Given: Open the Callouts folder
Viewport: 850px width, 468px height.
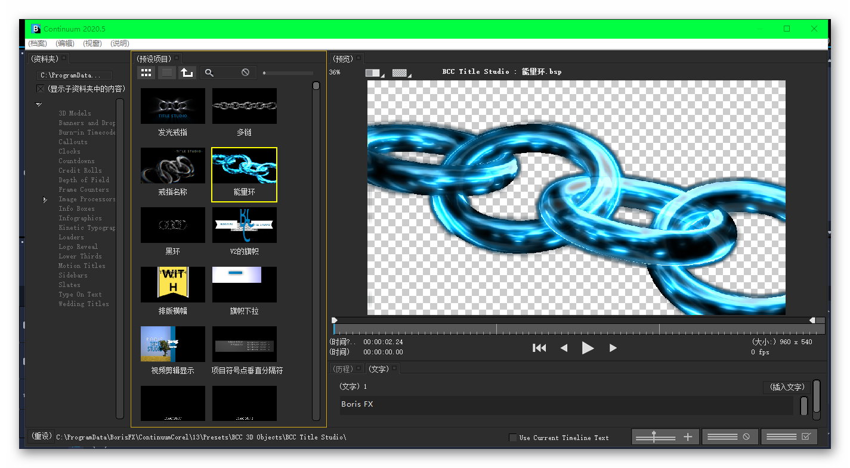Looking at the screenshot, I should click(x=73, y=142).
